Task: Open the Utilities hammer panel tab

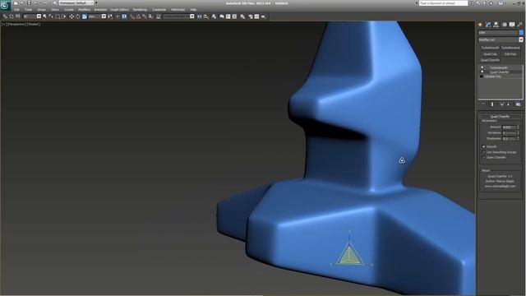Action: (x=520, y=25)
